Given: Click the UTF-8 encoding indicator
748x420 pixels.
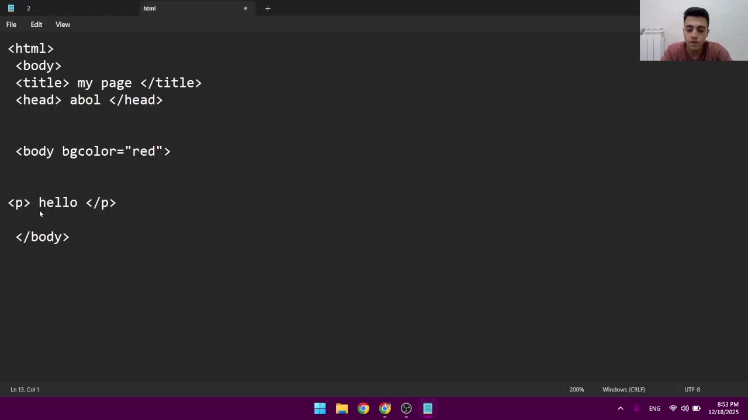Looking at the screenshot, I should pos(692,389).
